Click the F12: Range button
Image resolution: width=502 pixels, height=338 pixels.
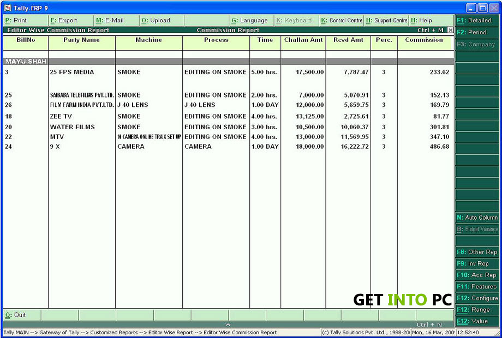[x=477, y=310]
